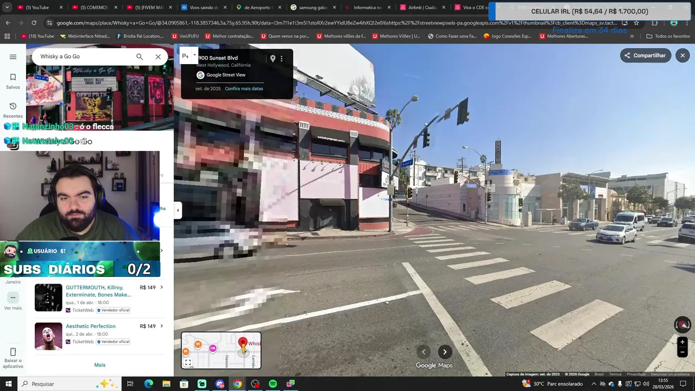Zoom out on Street View with minus
Screen dimensions: 695x391
click(x=683, y=352)
